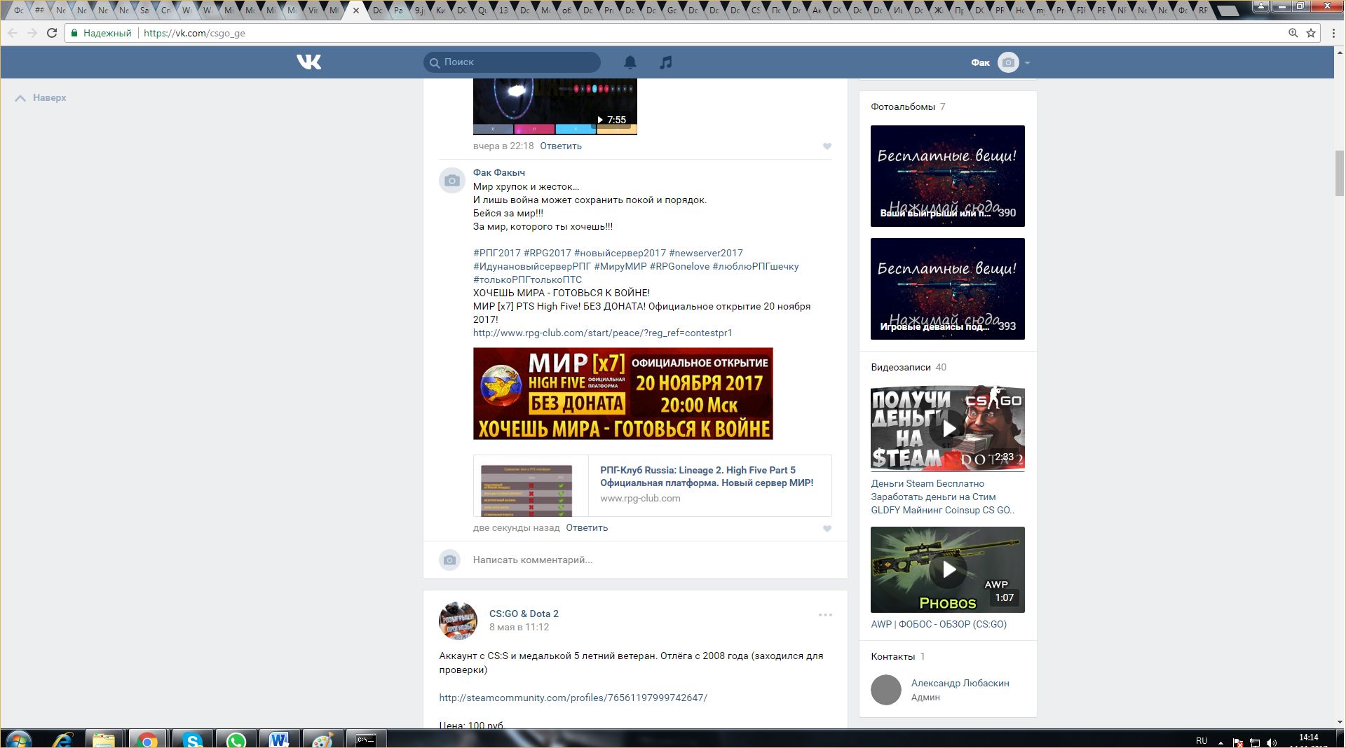Open the camera avatar next to Фак Факыч
Image resolution: width=1346 pixels, height=748 pixels.
[451, 181]
